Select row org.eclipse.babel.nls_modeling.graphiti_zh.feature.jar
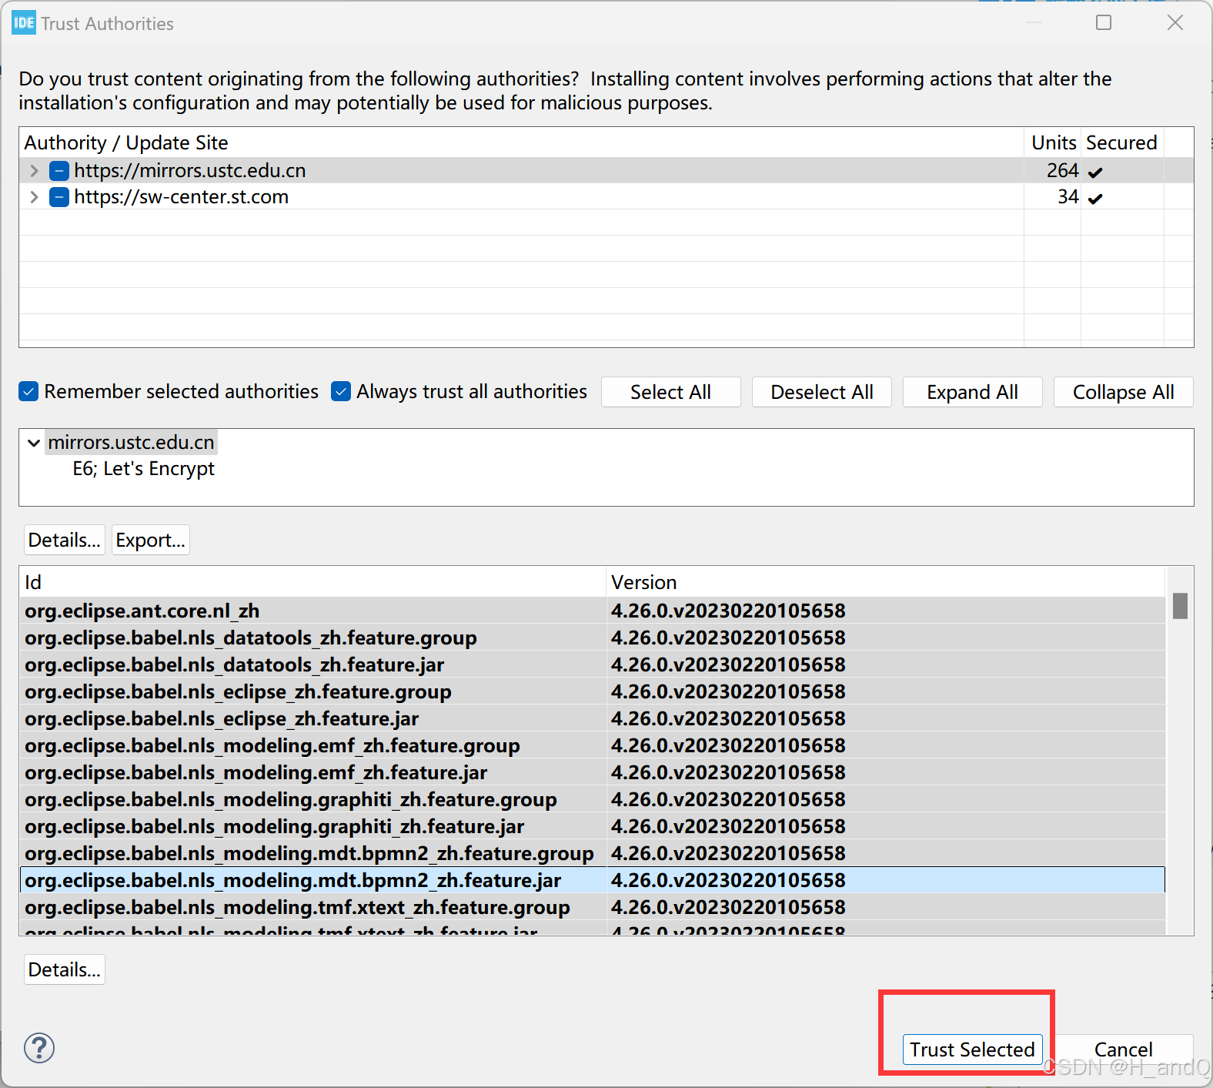Image resolution: width=1213 pixels, height=1088 pixels. [593, 826]
